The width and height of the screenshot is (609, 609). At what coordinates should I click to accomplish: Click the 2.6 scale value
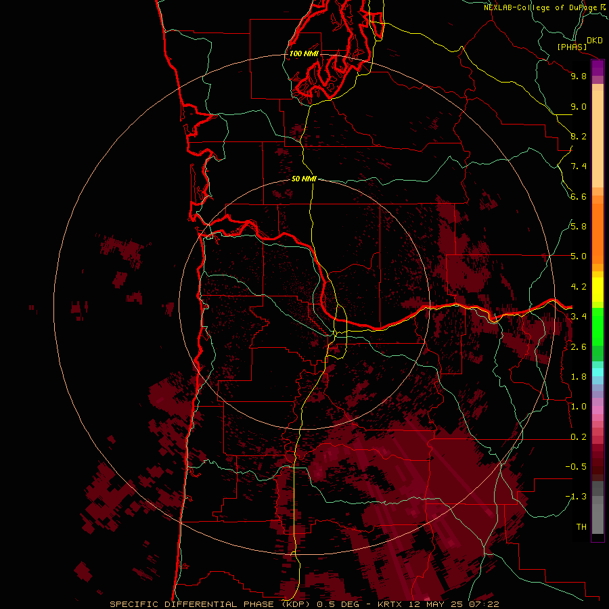[579, 347]
